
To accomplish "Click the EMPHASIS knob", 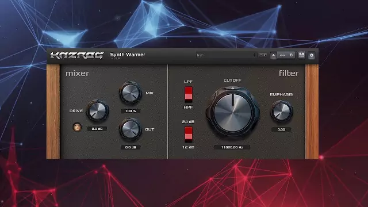I will (281, 111).
